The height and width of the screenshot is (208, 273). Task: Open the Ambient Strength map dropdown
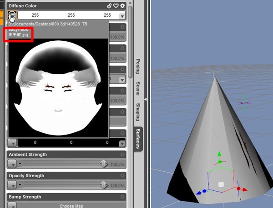[x=12, y=164]
